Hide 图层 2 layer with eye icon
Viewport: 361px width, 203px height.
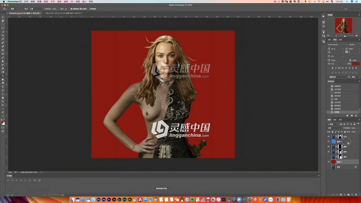[x=328, y=142]
